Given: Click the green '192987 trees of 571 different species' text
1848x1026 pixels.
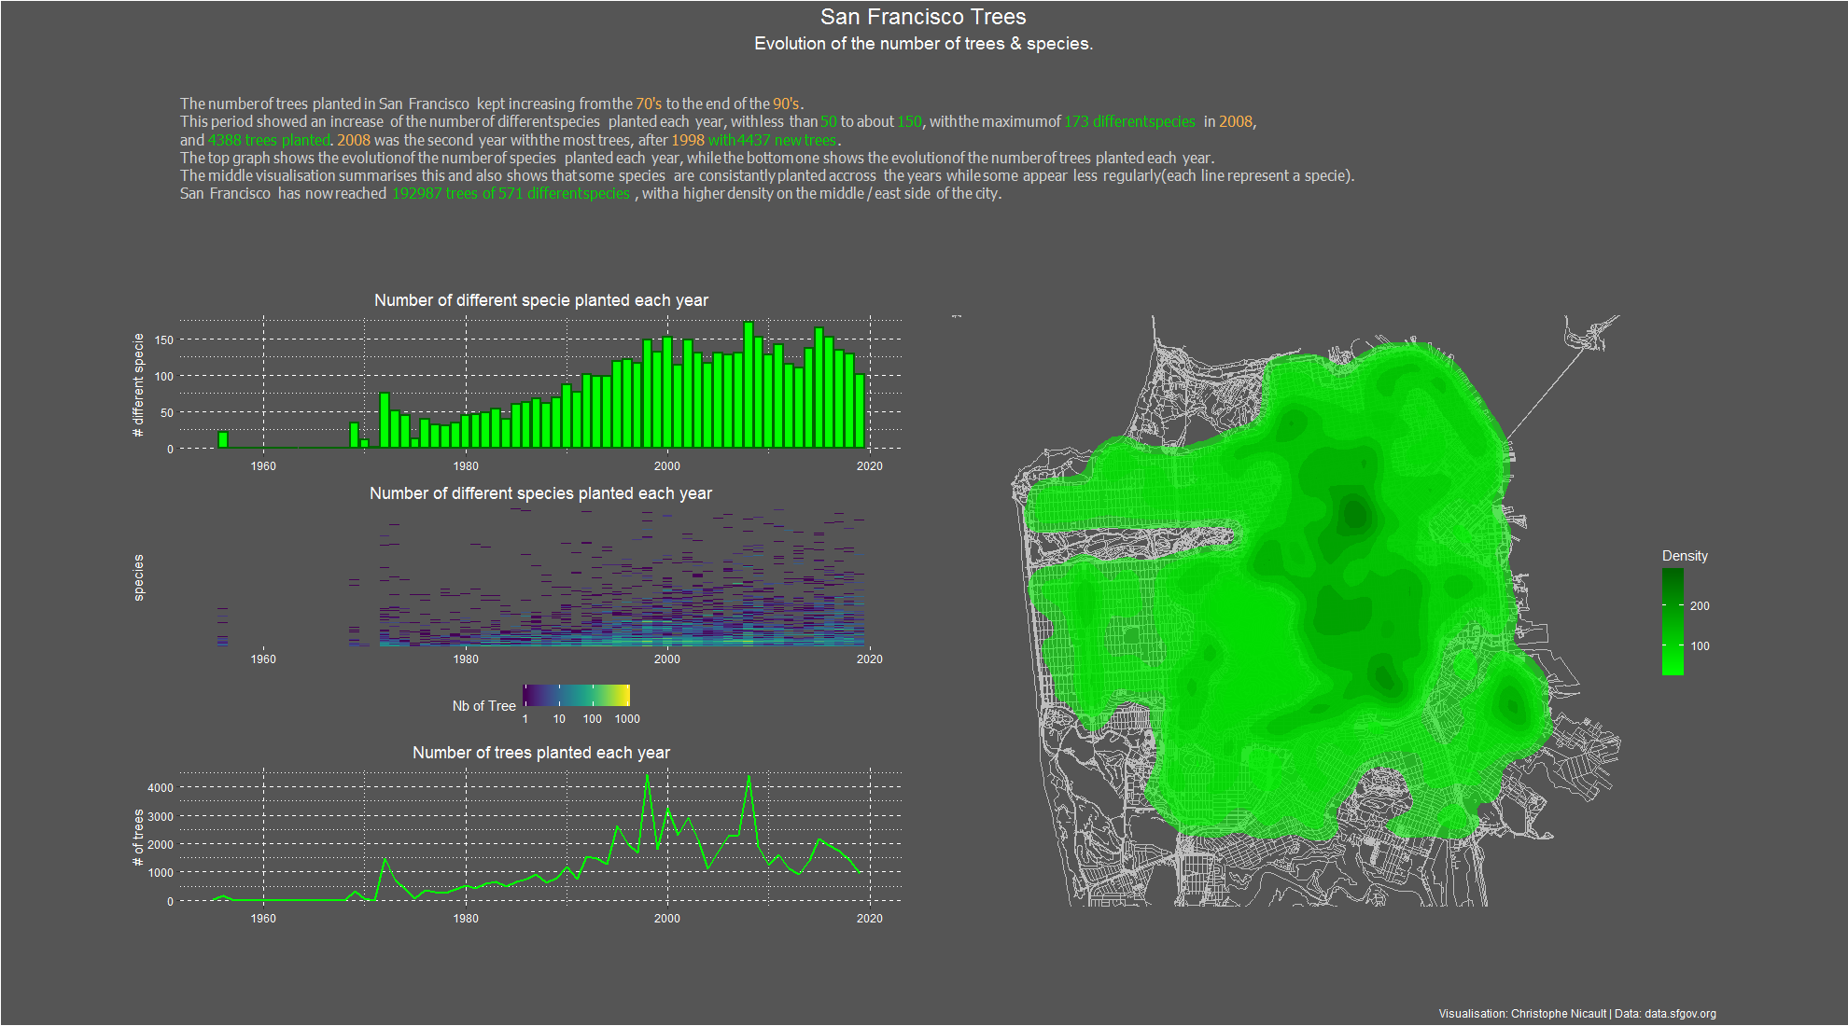Looking at the screenshot, I should (x=511, y=193).
